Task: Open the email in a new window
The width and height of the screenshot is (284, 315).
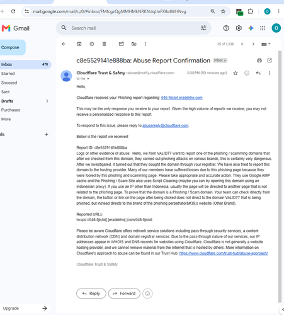Action: pos(270,60)
